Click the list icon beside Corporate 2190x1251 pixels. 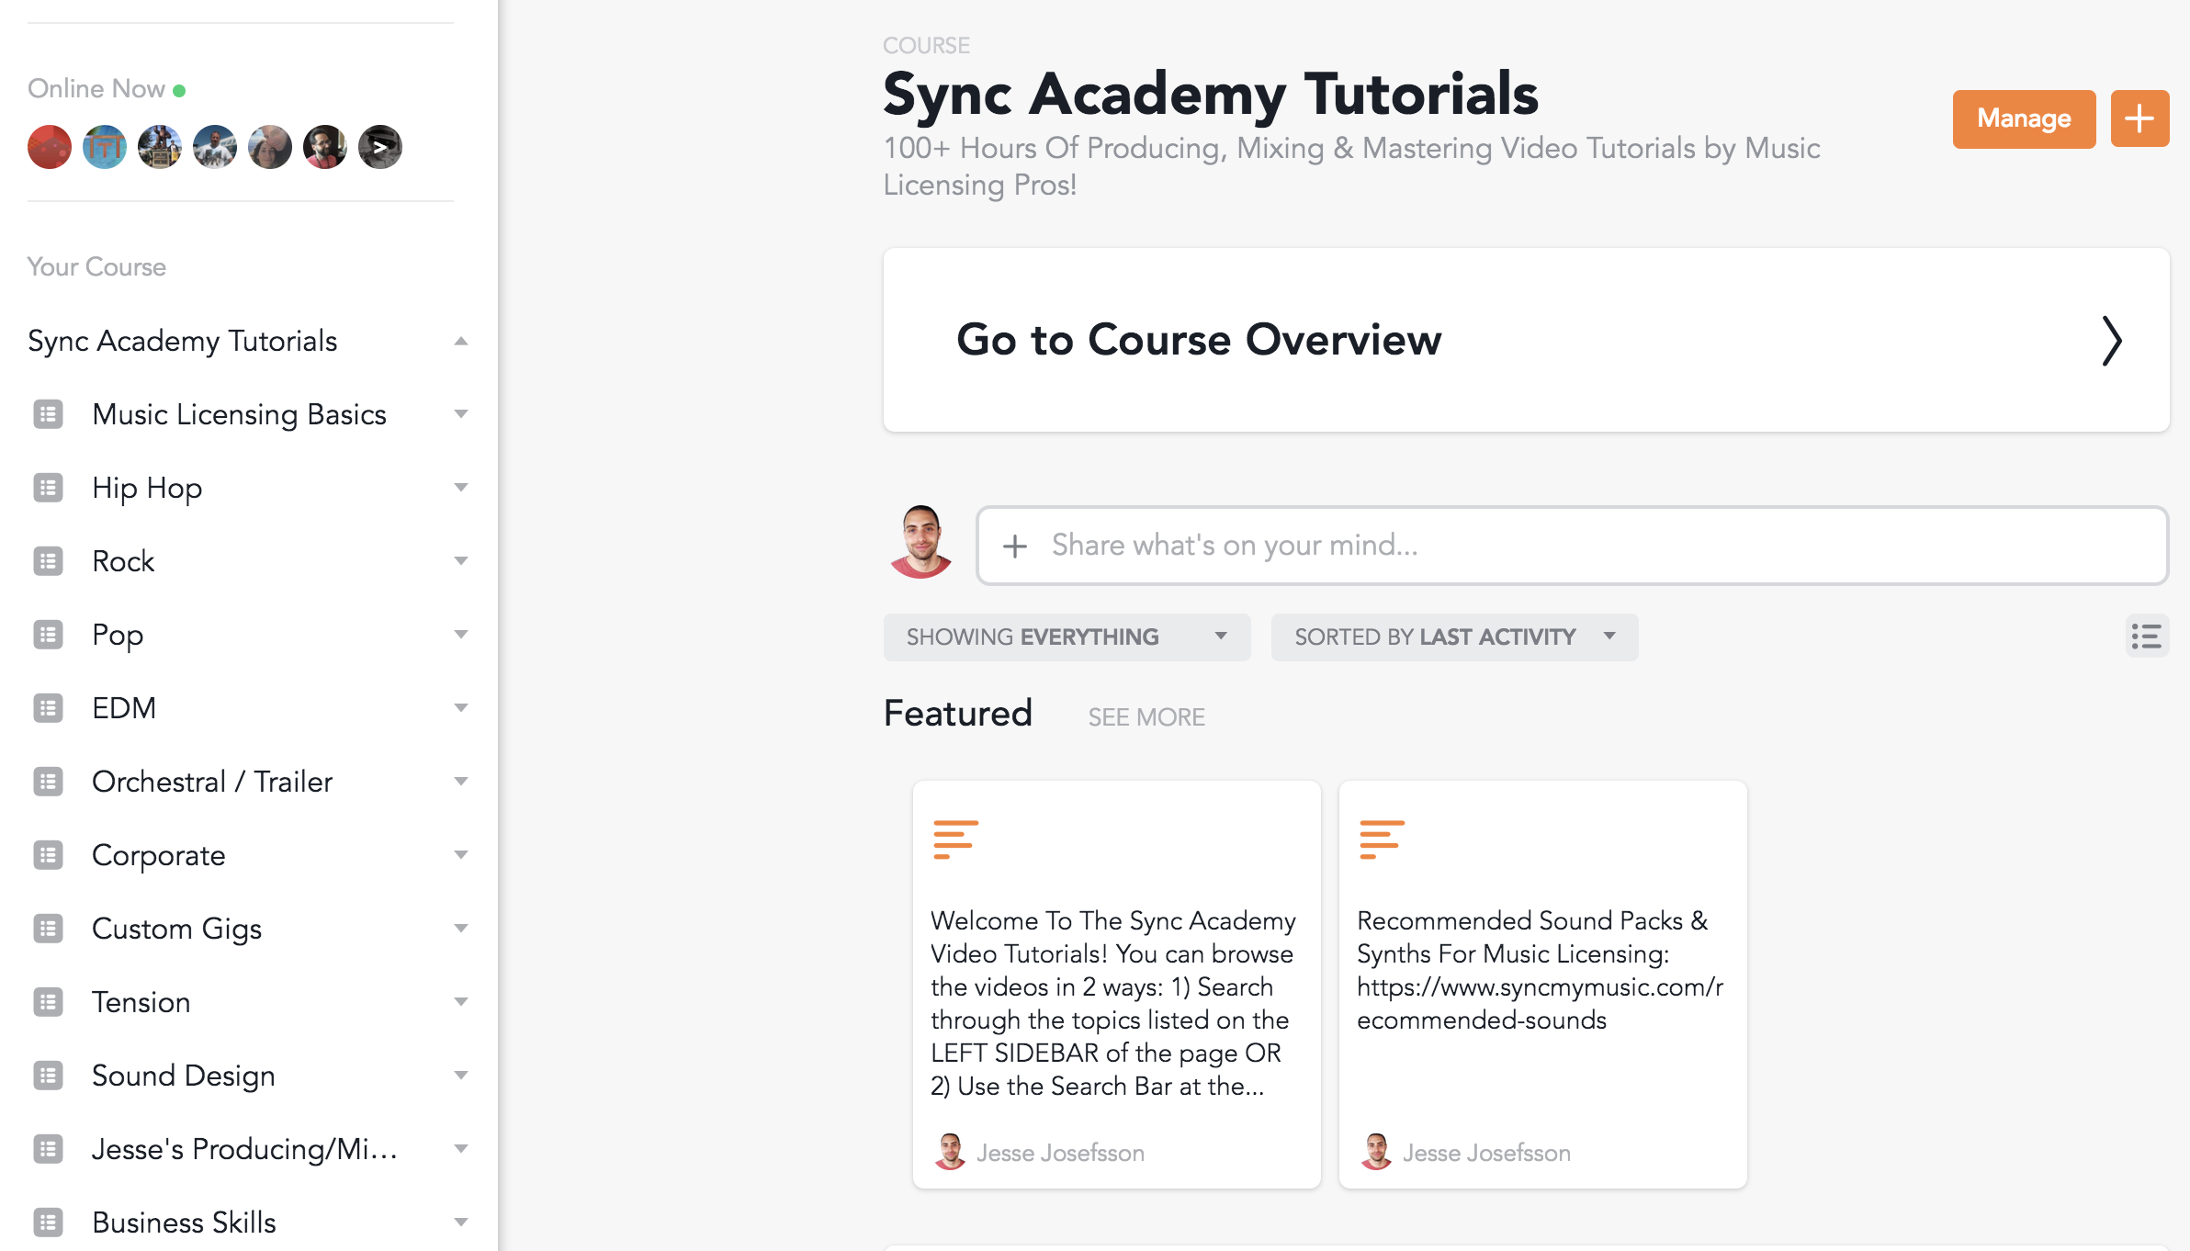coord(49,855)
